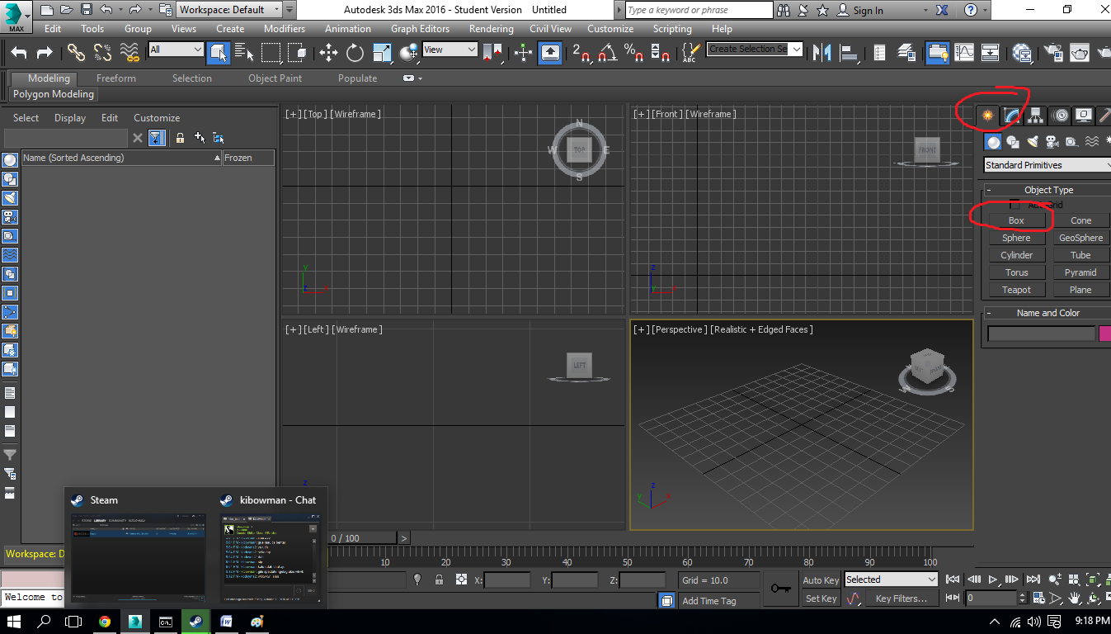Click the Bind to Space Warp tool
1111x634 pixels.
tap(129, 52)
